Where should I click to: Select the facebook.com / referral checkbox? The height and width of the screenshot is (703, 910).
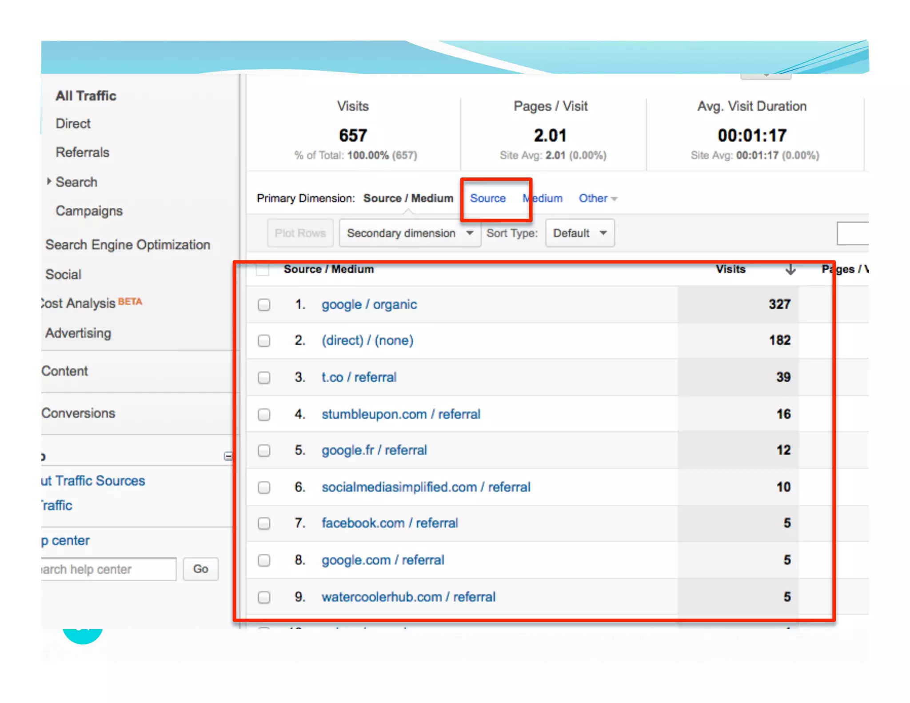tap(264, 523)
